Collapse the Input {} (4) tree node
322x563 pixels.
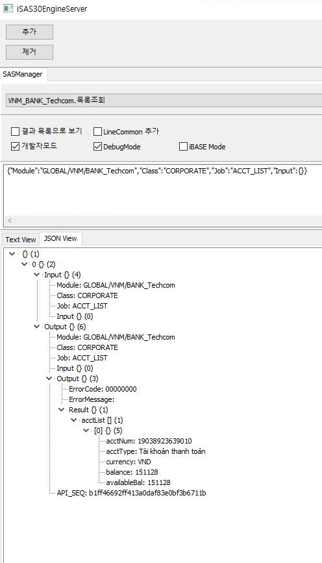pos(36,275)
